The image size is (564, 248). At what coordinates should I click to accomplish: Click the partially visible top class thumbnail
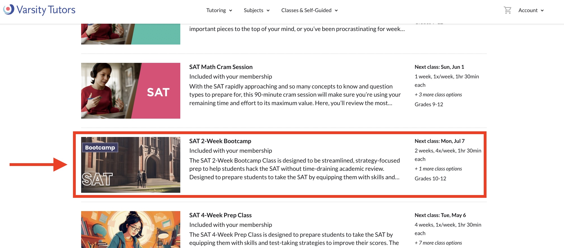(131, 34)
